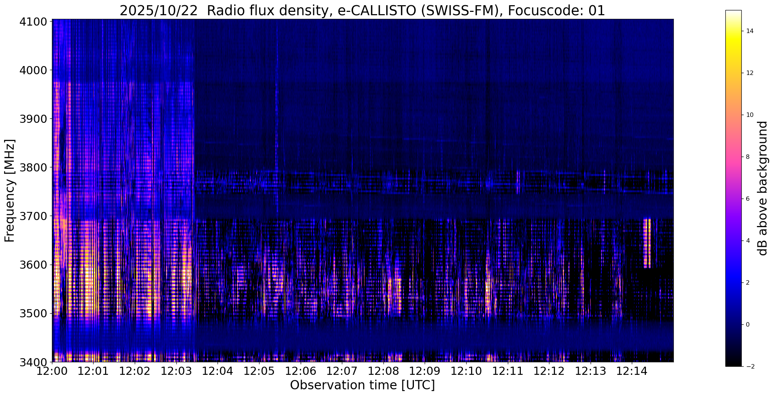Image resolution: width=774 pixels, height=396 pixels.
Task: Click the 3500 frequency tick label
Action: click(33, 313)
